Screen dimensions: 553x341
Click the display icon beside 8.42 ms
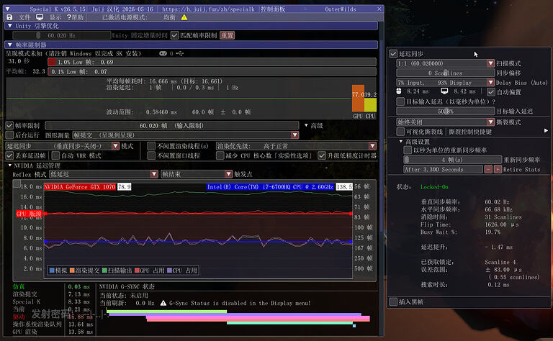[444, 91]
